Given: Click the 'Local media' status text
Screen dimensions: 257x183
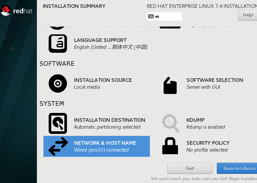Looking at the screenshot, I should pos(87,87).
